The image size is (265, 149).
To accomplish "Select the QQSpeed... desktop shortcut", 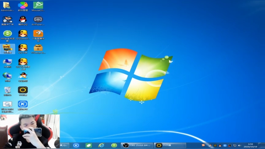I will [x=23, y=35].
